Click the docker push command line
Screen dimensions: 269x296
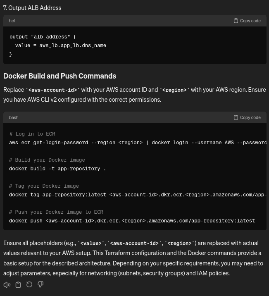point(132,221)
